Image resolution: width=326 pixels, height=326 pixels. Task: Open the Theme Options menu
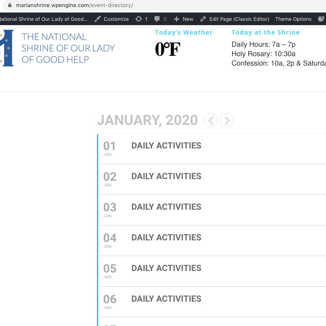click(293, 19)
